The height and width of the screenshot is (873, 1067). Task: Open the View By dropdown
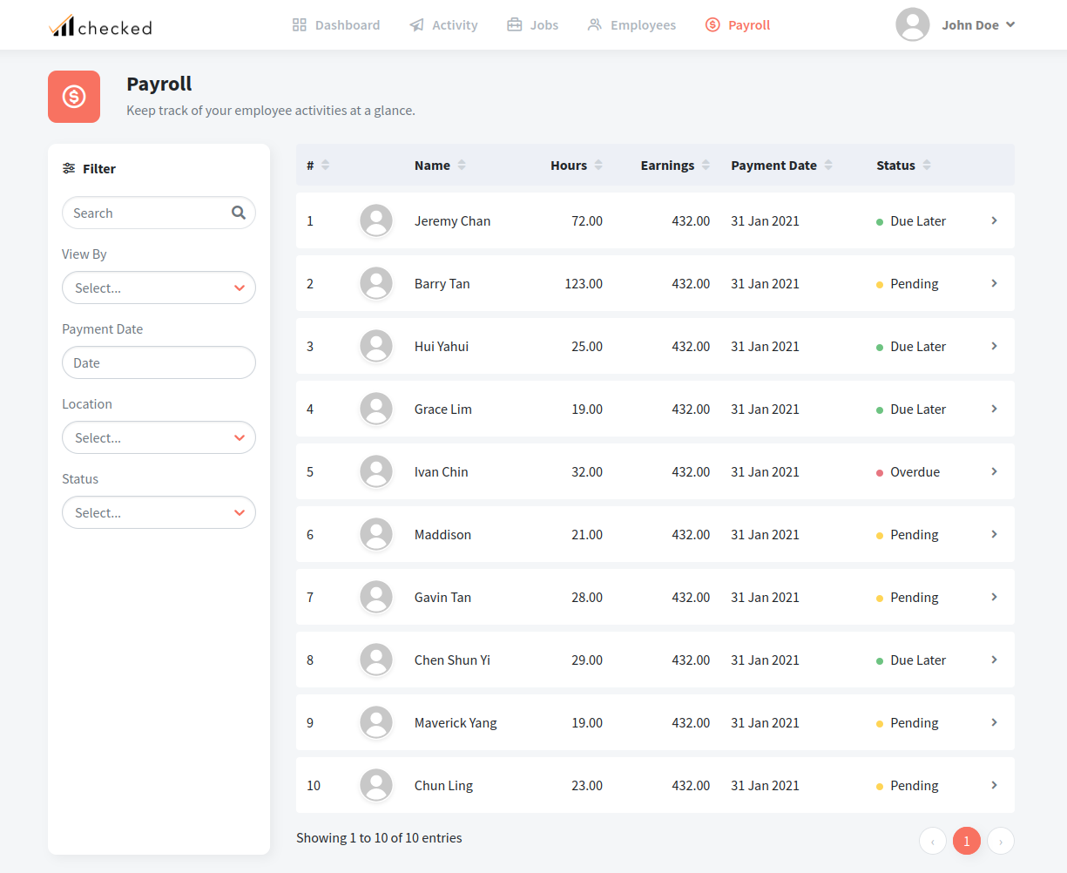(159, 288)
